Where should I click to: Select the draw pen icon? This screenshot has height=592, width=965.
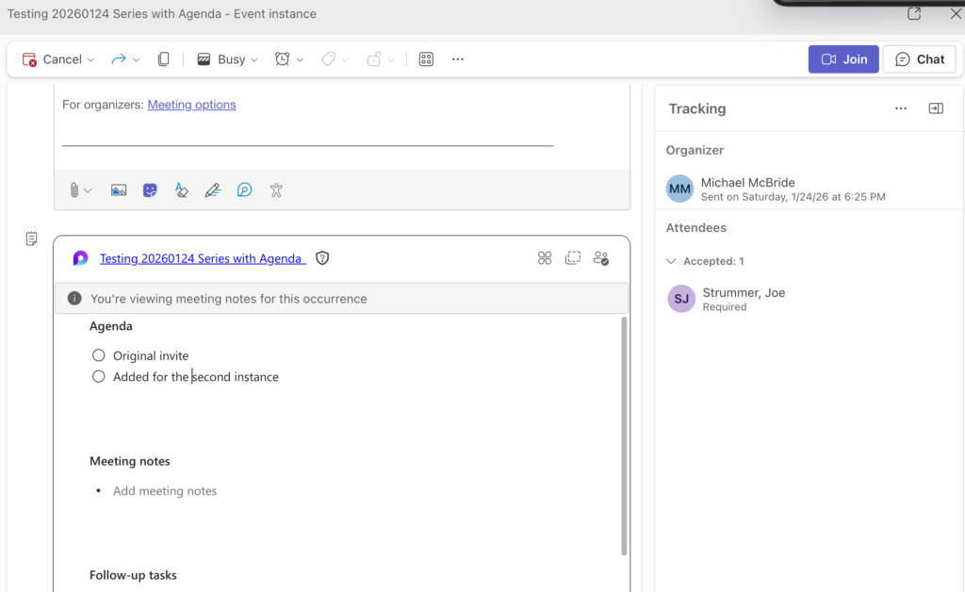(x=212, y=190)
